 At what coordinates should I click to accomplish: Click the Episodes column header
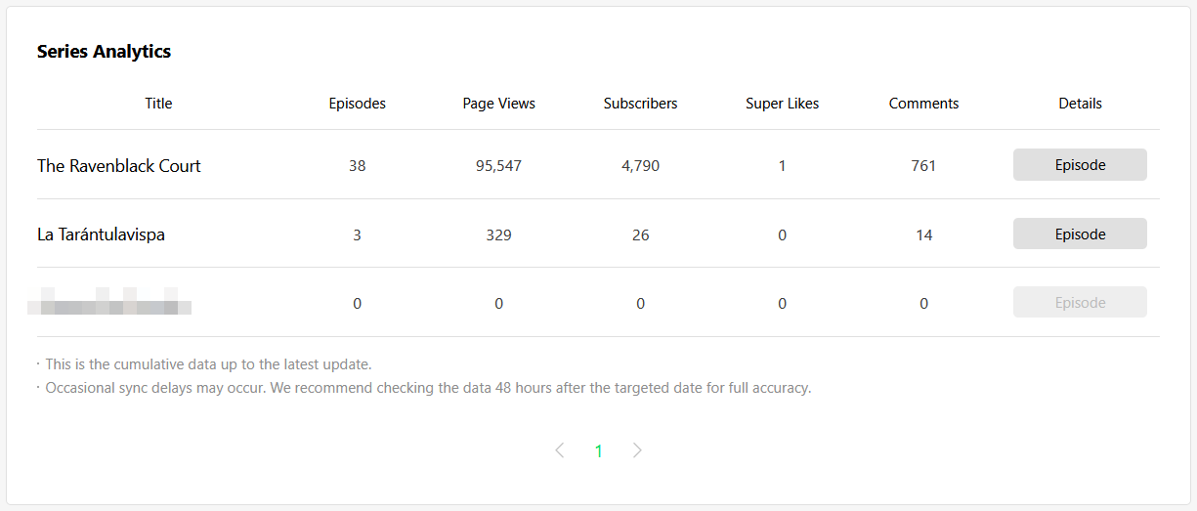coord(358,104)
